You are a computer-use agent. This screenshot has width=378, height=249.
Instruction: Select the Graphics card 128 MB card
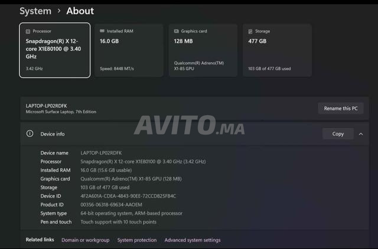pyautogui.click(x=203, y=50)
